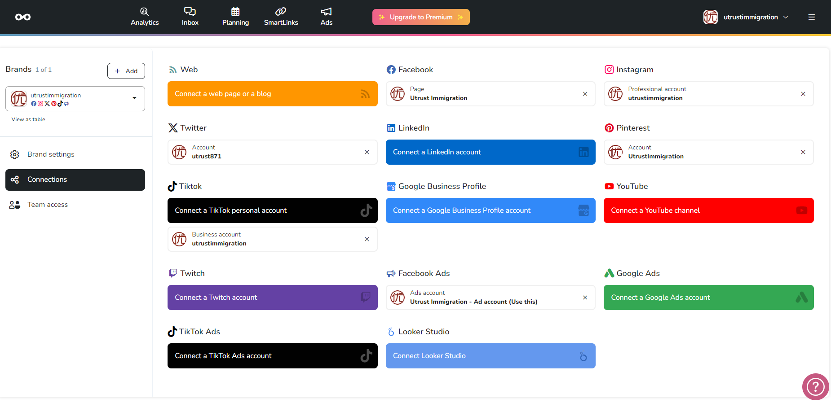The image size is (831, 407).
Task: Click the help question mark bubble
Action: tap(815, 386)
